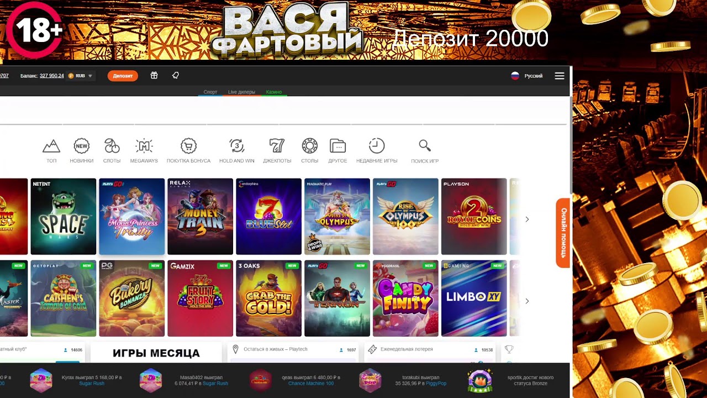Viewport: 707px width, 398px height.
Task: Click the orange Депозит button
Action: click(x=123, y=76)
